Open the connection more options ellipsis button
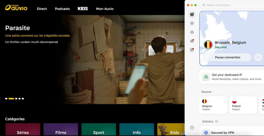Image resolution: width=264 pixels, height=136 pixels. 258,57
